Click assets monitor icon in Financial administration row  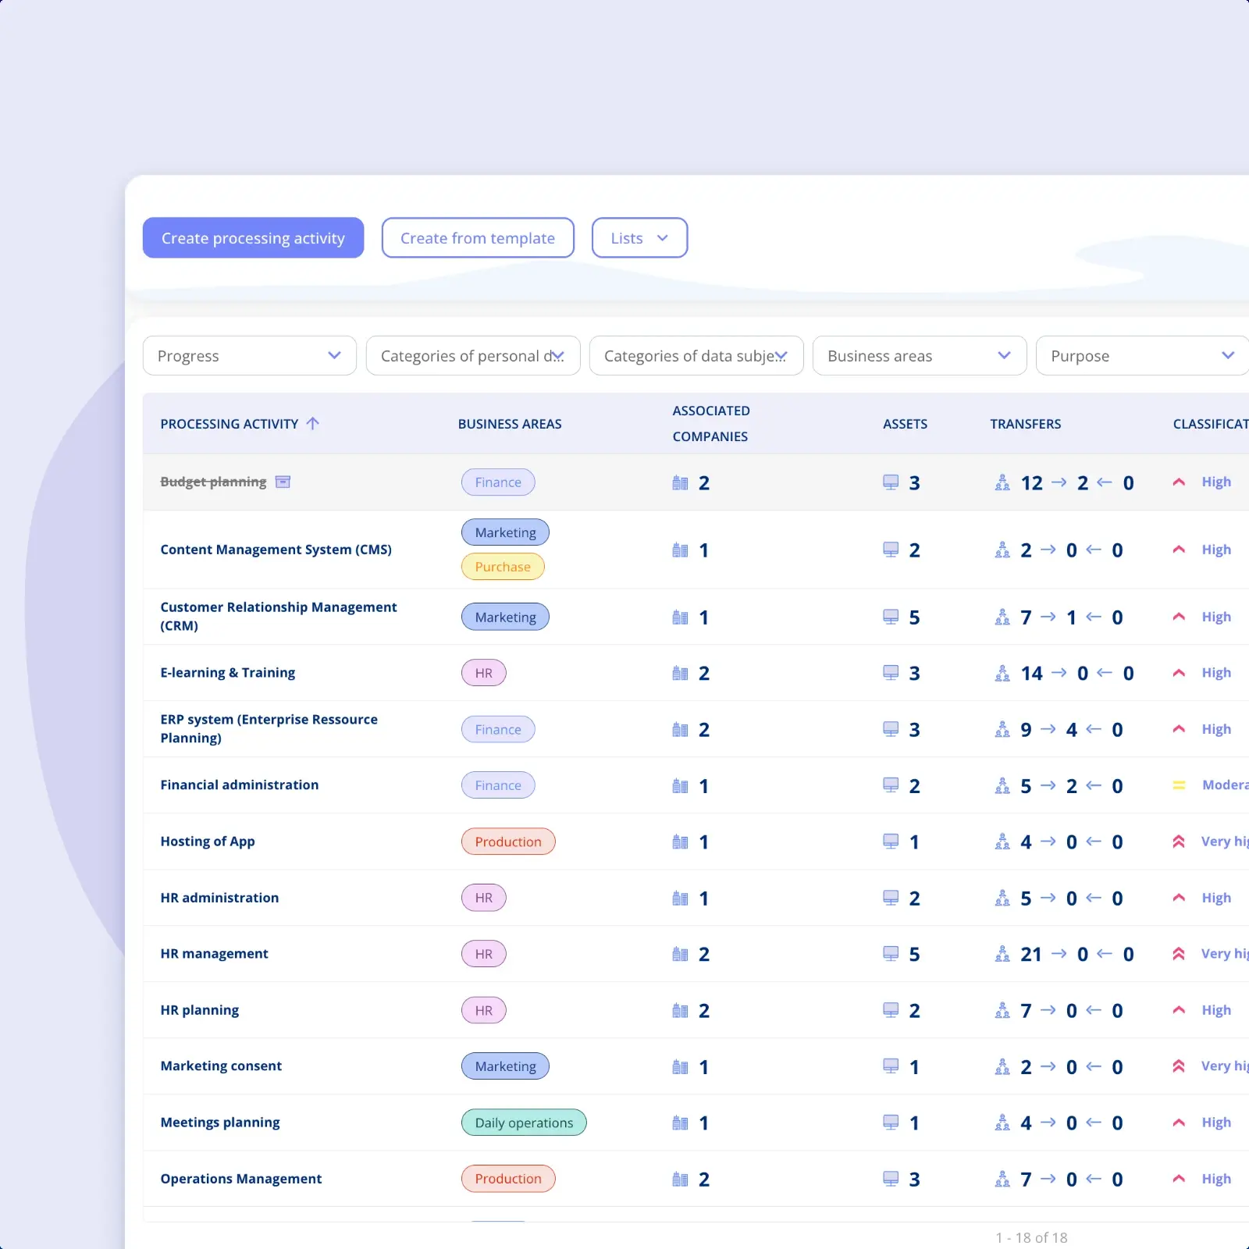tap(891, 785)
